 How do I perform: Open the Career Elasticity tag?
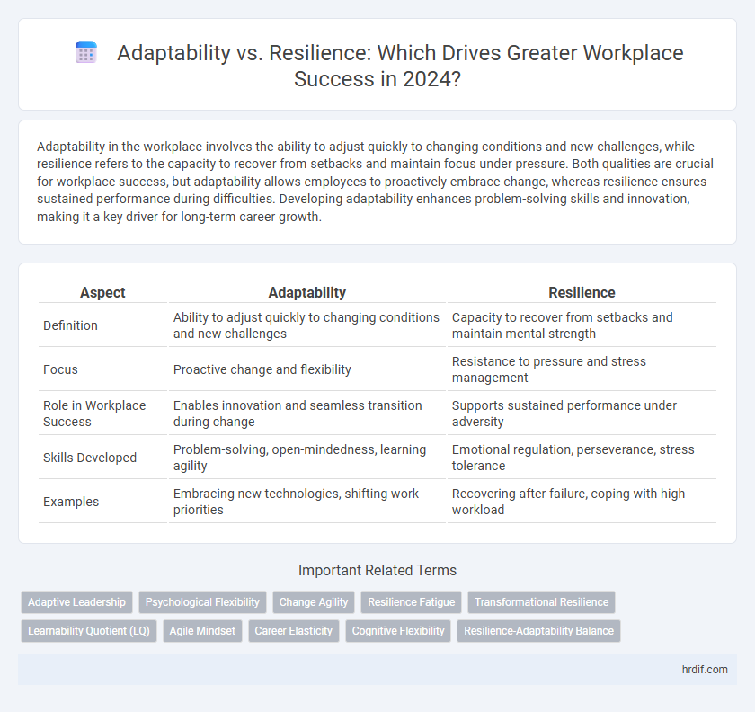[294, 631]
